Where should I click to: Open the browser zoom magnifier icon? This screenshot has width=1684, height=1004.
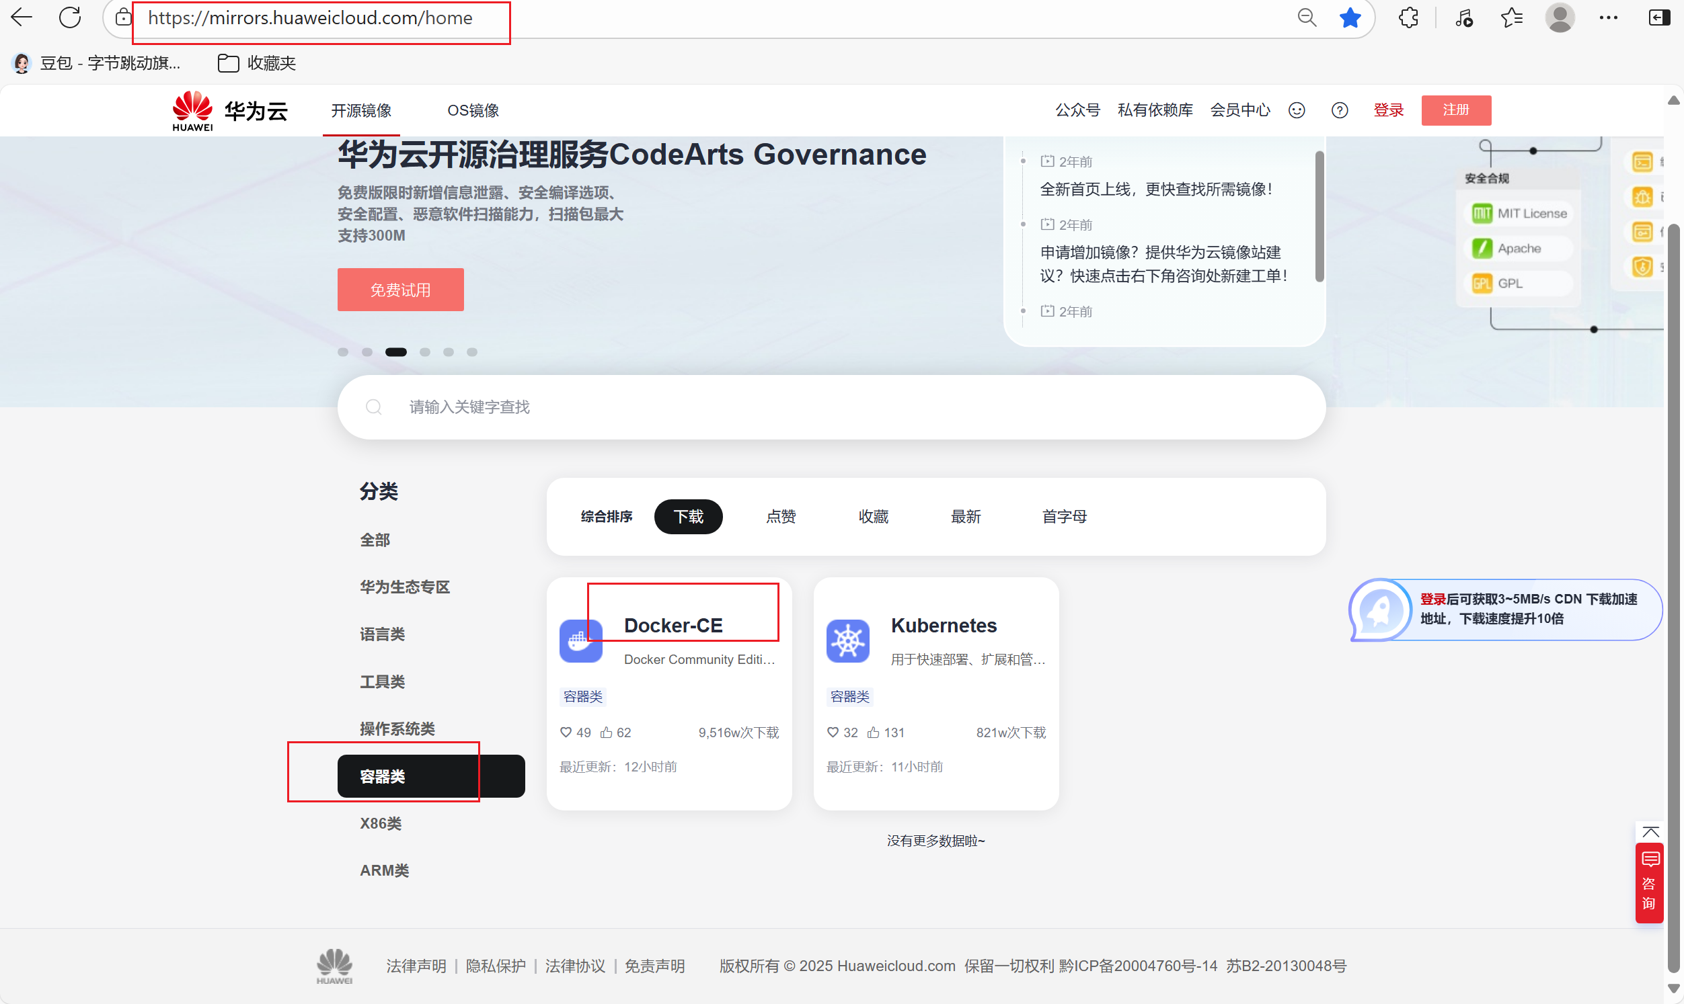[x=1307, y=17]
